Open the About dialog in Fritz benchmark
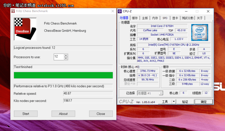Screen dimensions: 225x131 tap(63, 114)
